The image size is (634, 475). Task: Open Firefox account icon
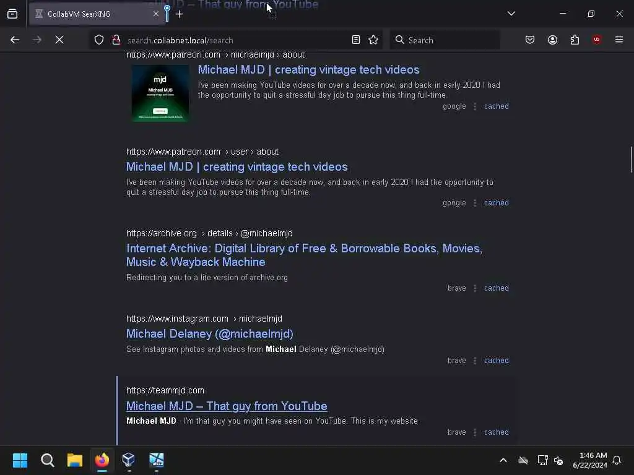(552, 40)
